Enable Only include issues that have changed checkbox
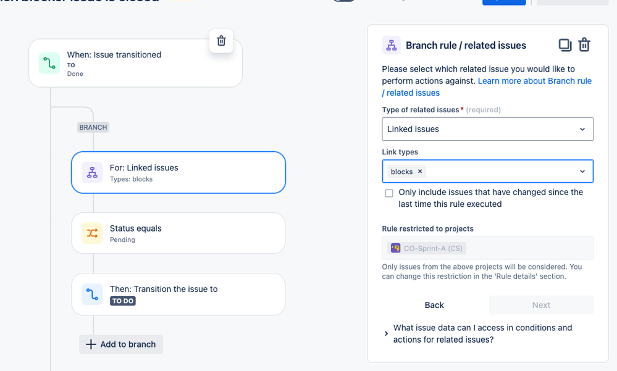This screenshot has width=617, height=371. coord(389,193)
